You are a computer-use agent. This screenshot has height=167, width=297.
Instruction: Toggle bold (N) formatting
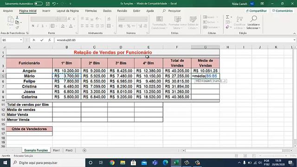[x=33, y=26]
